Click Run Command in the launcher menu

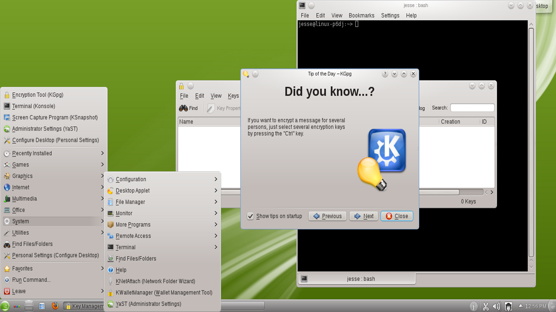tap(54, 280)
